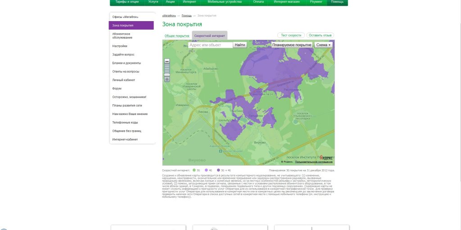Image resolution: width=461 pixels, height=230 pixels.
Task: Select the Скоростной интернет tab
Action: click(x=210, y=35)
